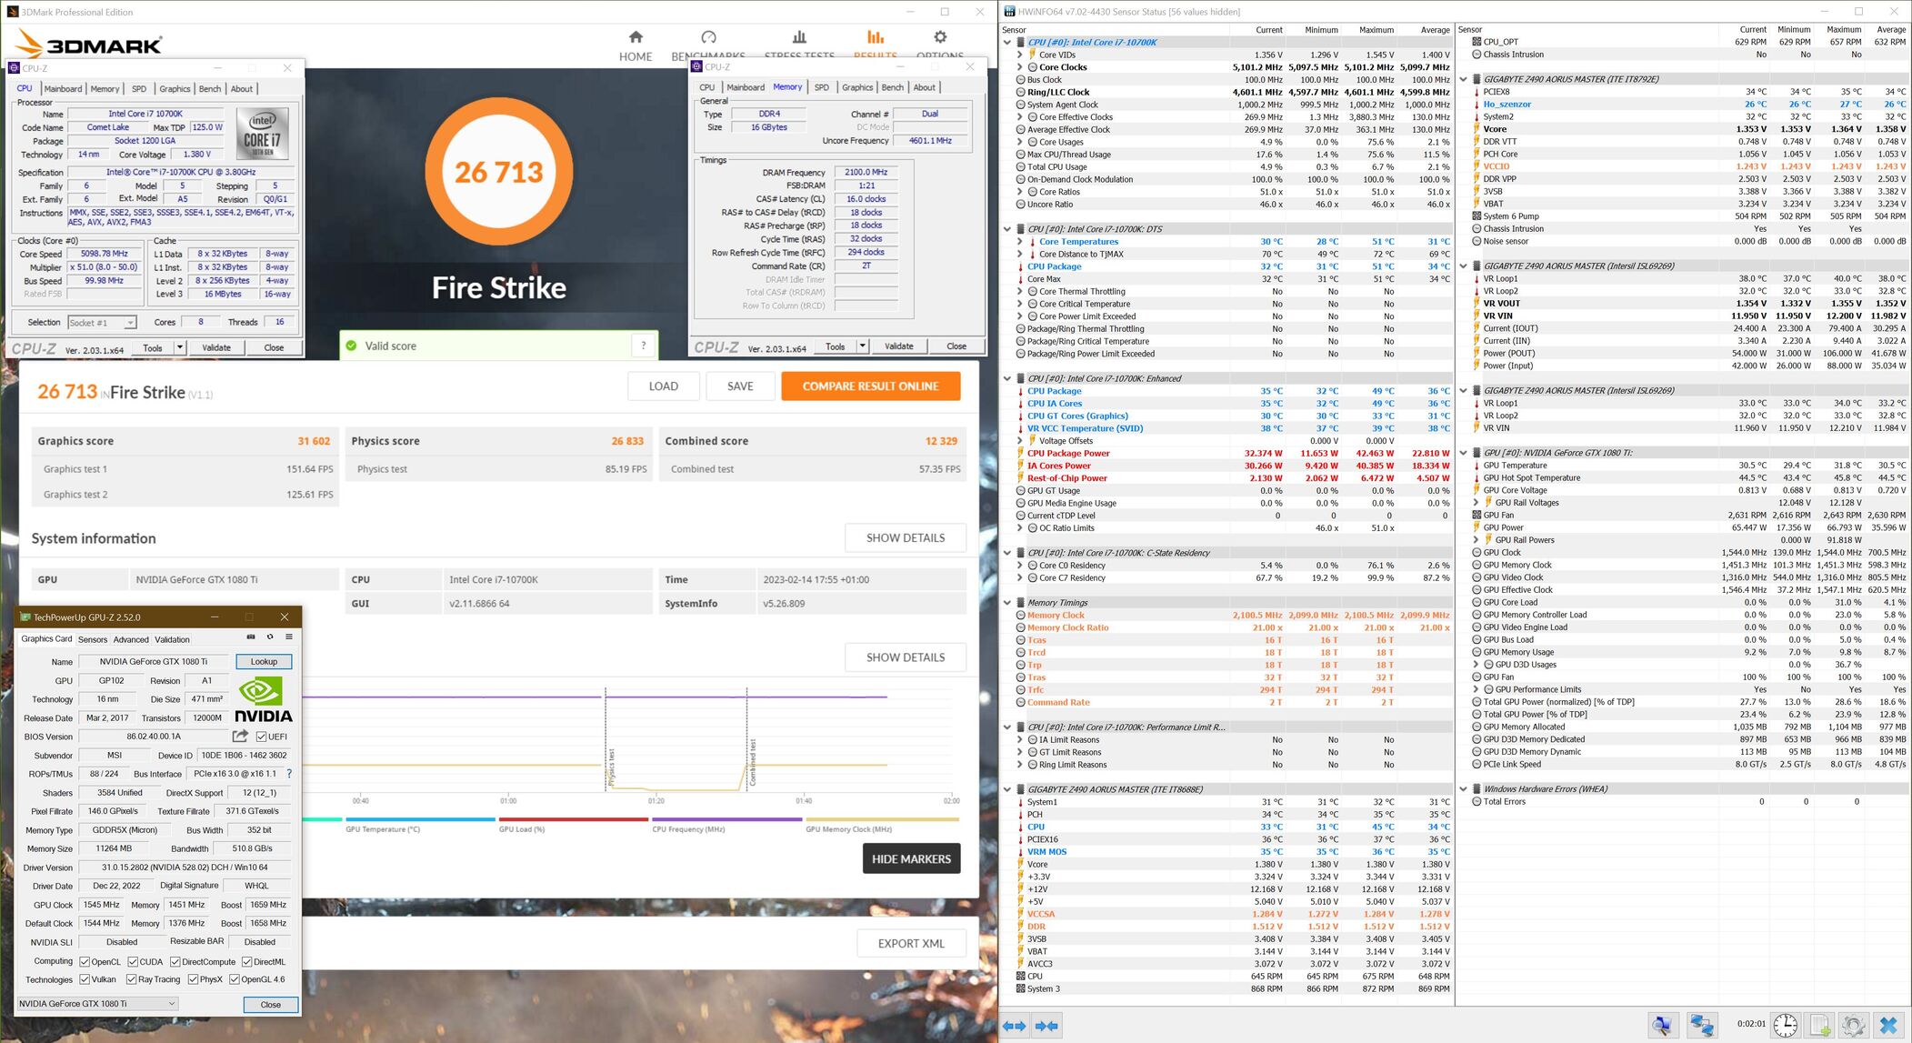This screenshot has height=1043, width=1912.
Task: Toggle the DirectCompute checkbox
Action: coord(175,961)
